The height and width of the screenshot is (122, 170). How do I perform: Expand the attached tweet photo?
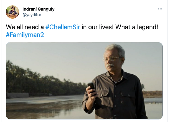[x=84, y=80]
